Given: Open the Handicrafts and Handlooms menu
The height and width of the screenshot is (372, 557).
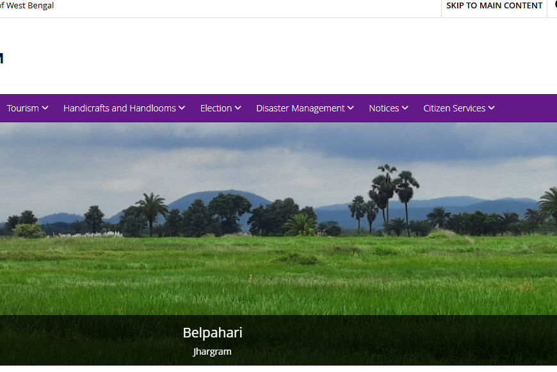Looking at the screenshot, I should coord(119,108).
